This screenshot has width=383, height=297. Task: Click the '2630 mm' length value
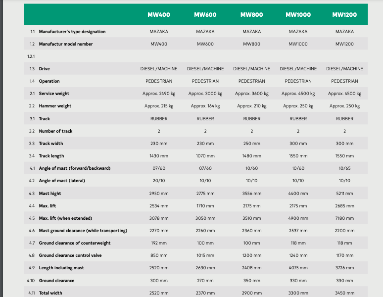(205, 268)
